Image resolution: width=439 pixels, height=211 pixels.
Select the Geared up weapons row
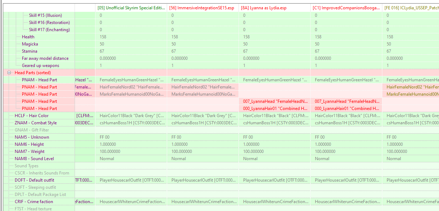pyautogui.click(x=41, y=66)
